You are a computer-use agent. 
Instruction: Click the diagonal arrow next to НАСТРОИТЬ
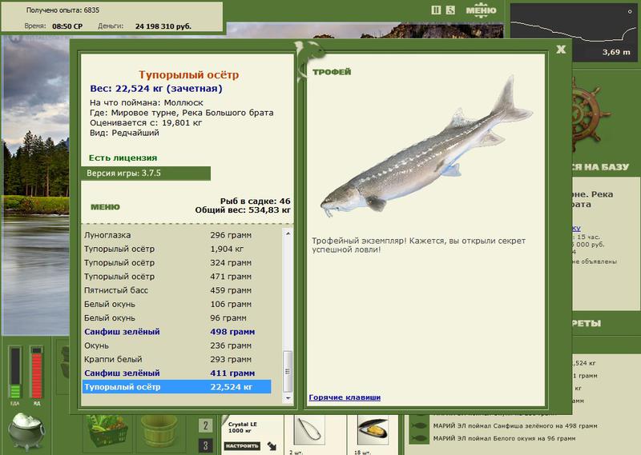click(272, 446)
